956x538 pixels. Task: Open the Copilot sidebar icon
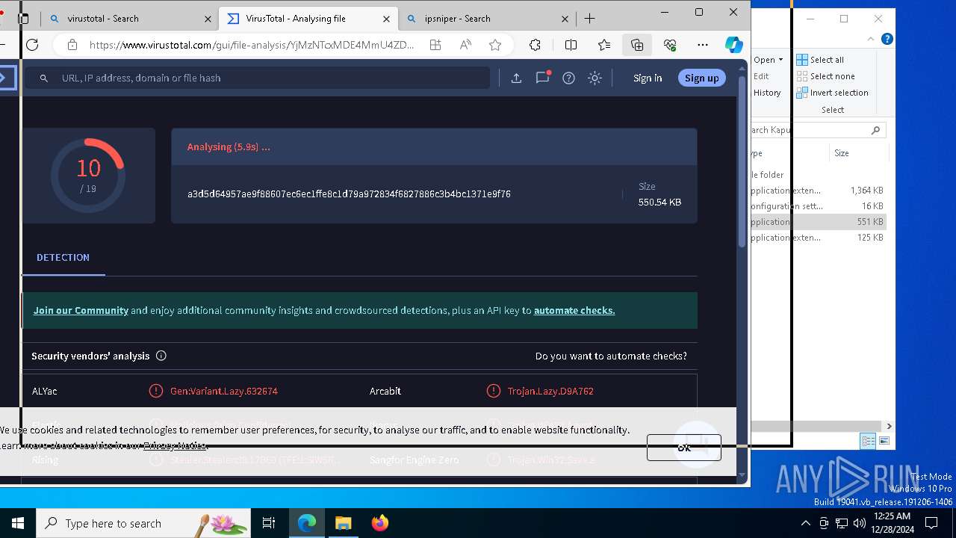(734, 45)
